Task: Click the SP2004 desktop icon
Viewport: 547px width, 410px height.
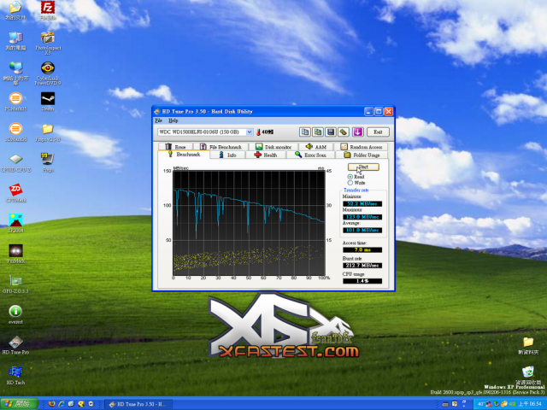Action: click(15, 223)
